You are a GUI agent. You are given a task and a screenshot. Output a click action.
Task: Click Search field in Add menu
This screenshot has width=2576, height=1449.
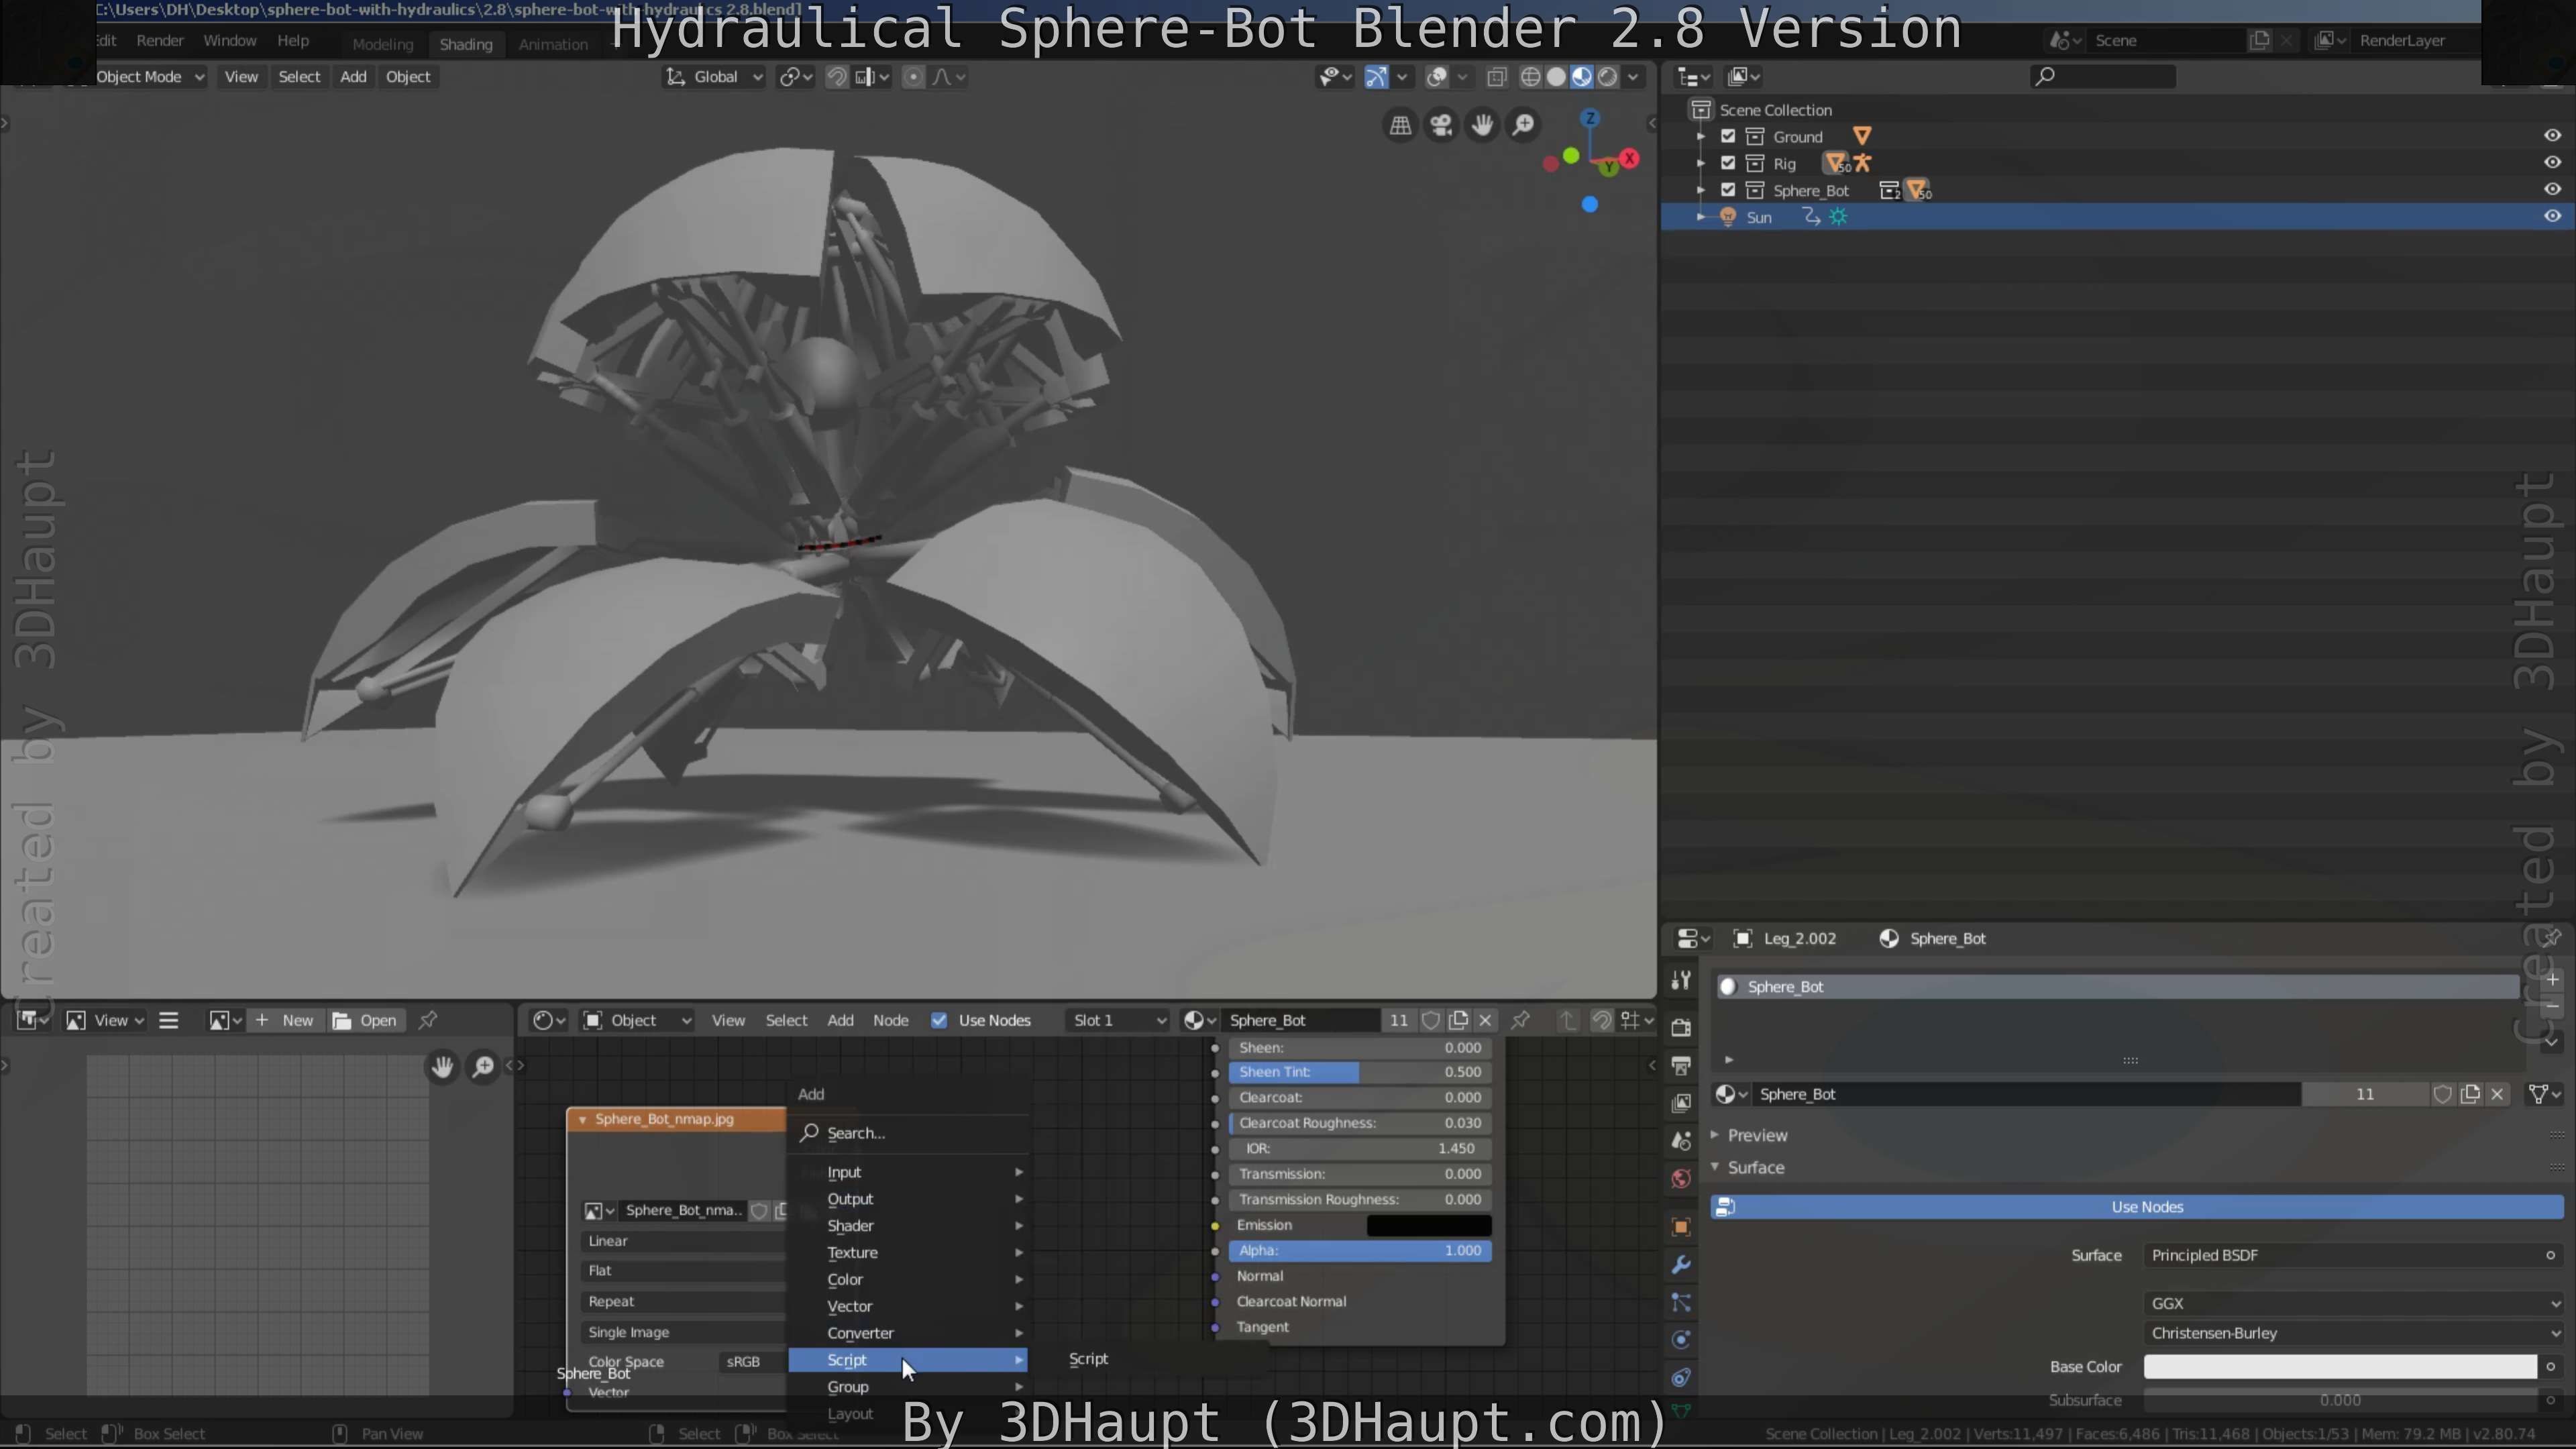click(x=909, y=1133)
